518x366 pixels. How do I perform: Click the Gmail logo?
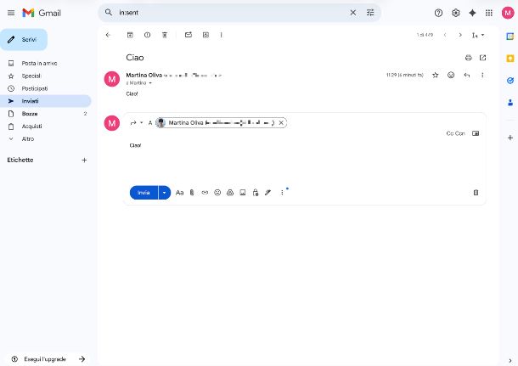pyautogui.click(x=42, y=13)
